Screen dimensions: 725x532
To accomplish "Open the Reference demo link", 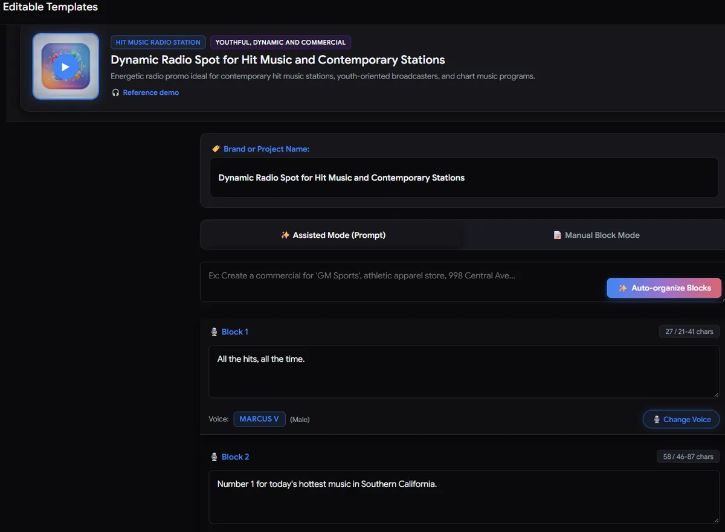I will (150, 92).
